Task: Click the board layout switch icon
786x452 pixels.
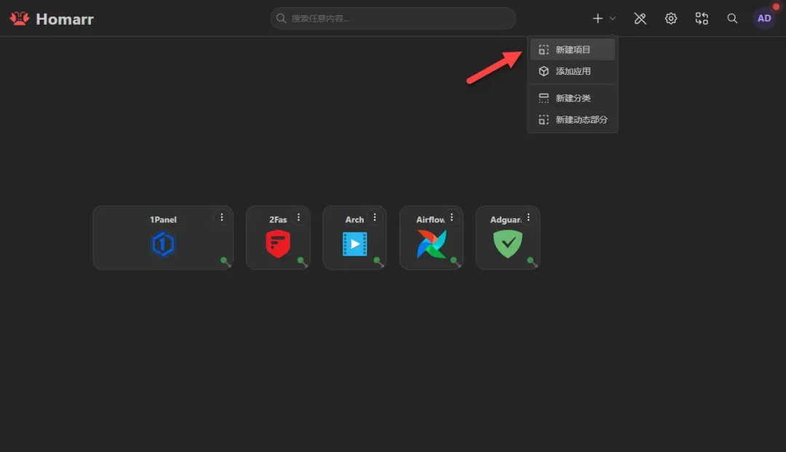Action: [702, 19]
